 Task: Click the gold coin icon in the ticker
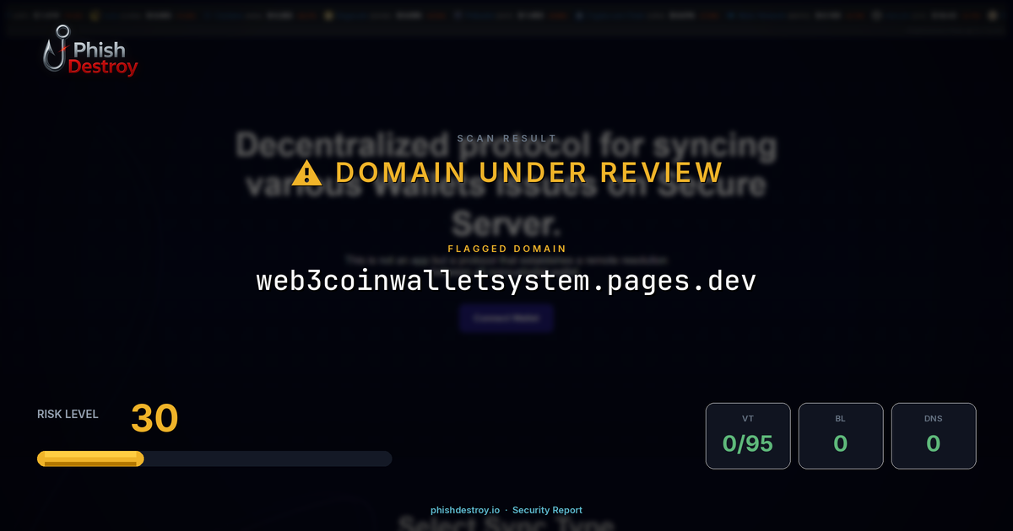tap(93, 14)
